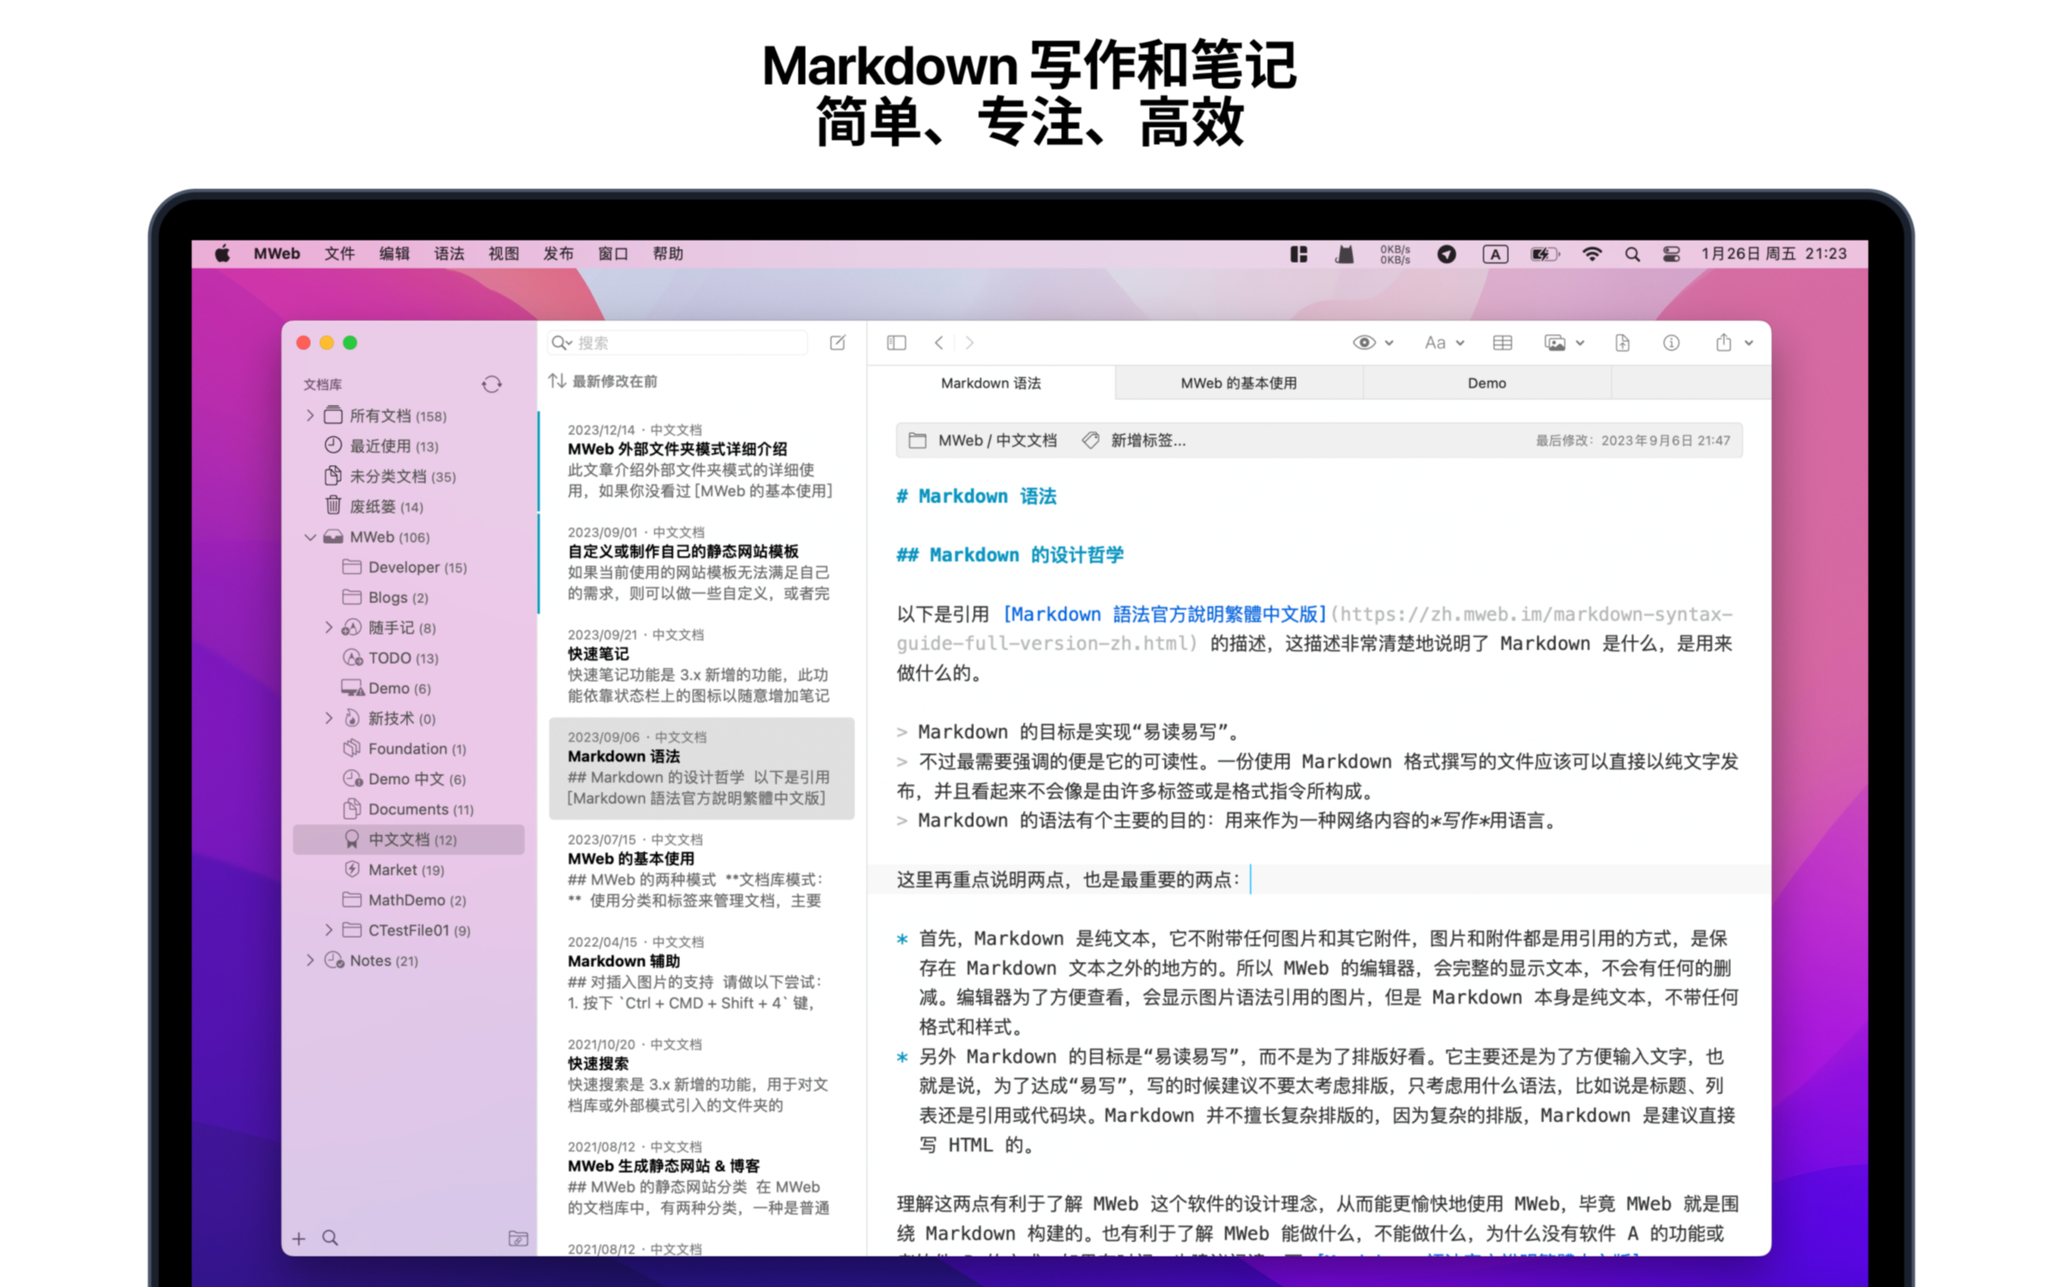Create a new document with the compose icon

click(838, 342)
